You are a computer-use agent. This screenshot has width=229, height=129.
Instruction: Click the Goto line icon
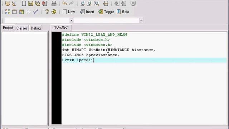tap(106, 3)
